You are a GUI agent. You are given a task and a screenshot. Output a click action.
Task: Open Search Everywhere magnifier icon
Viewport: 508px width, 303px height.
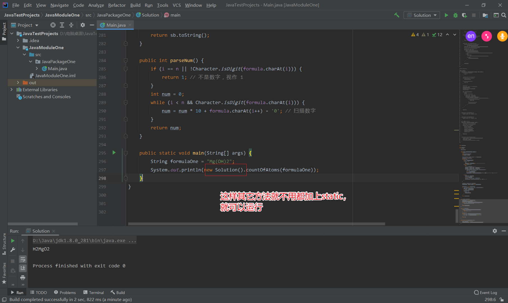(x=504, y=15)
